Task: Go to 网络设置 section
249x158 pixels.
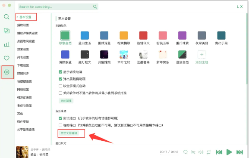Action: click(x=23, y=90)
